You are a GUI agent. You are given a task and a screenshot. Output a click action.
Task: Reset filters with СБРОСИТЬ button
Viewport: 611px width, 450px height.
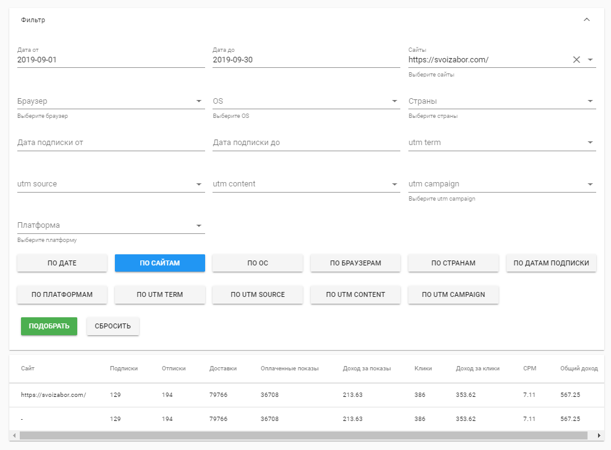pos(112,326)
